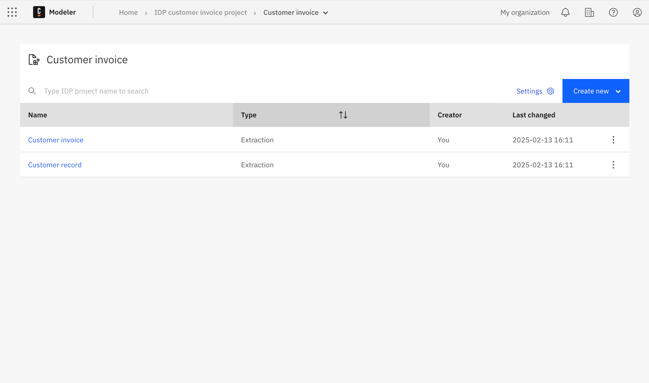This screenshot has width=649, height=383.
Task: Open the Settings gear icon
Action: click(550, 91)
